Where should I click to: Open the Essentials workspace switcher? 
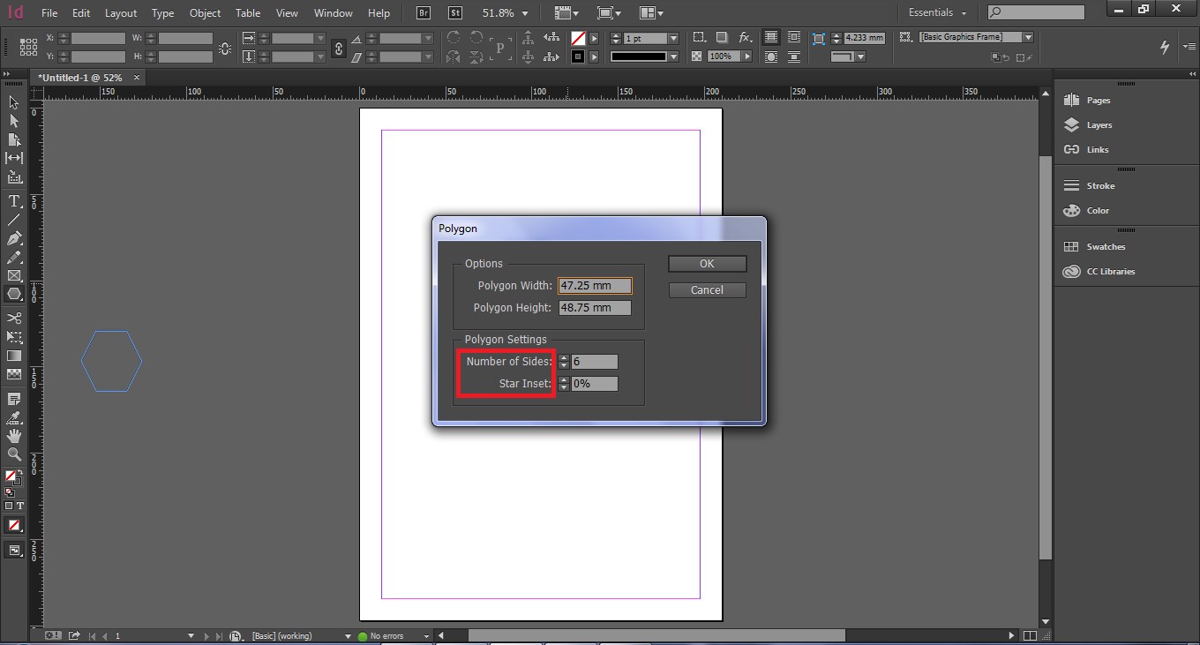(937, 13)
